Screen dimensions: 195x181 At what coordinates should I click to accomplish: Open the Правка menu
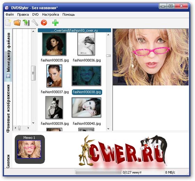click(x=23, y=15)
